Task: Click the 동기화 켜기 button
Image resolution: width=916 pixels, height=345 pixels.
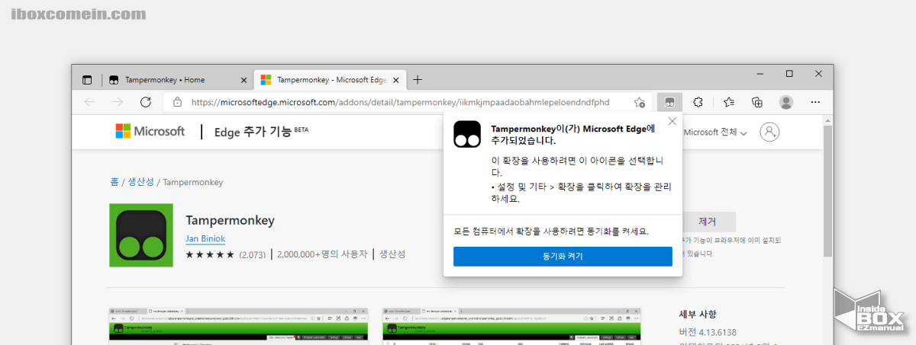Action: coord(563,257)
